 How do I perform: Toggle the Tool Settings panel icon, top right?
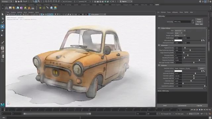pos(208,1)
